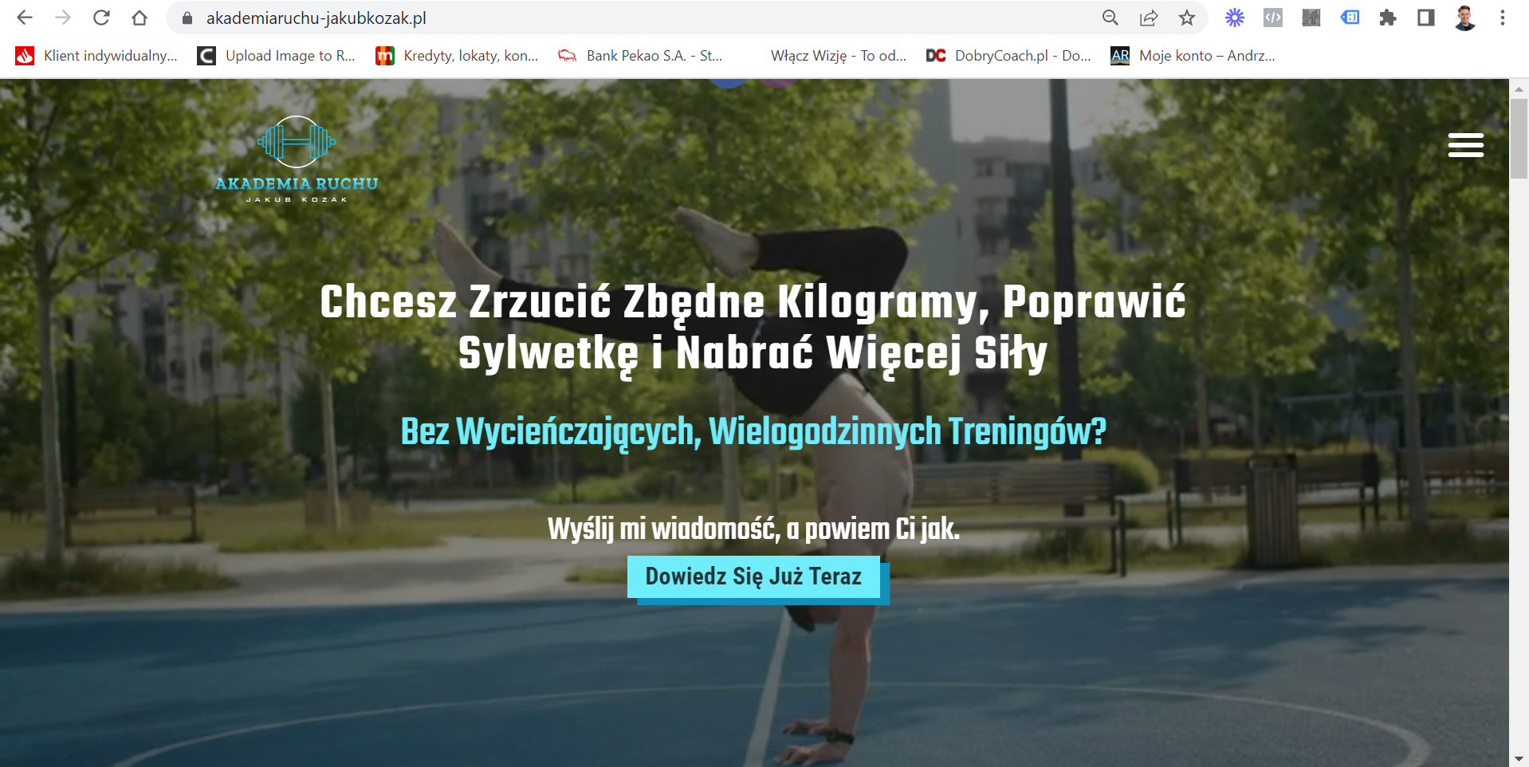Open the zoom magnifier icon
The width and height of the screenshot is (1529, 767).
1110,18
